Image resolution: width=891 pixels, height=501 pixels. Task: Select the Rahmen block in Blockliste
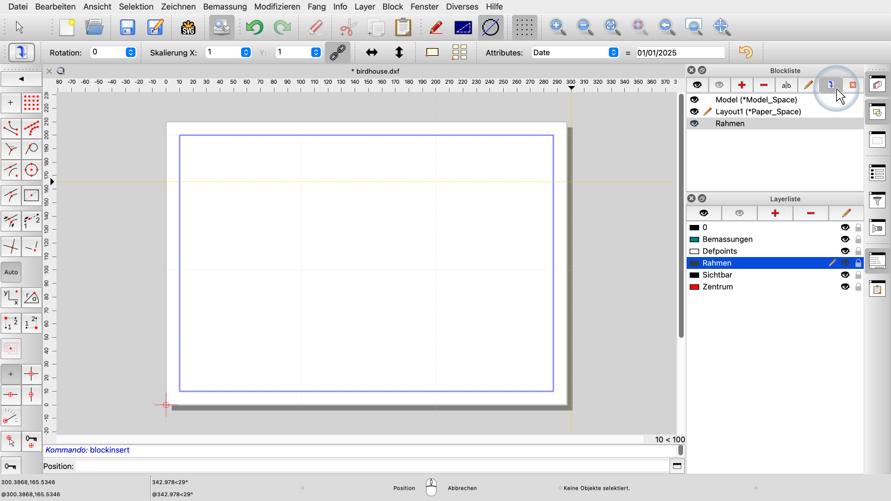729,123
